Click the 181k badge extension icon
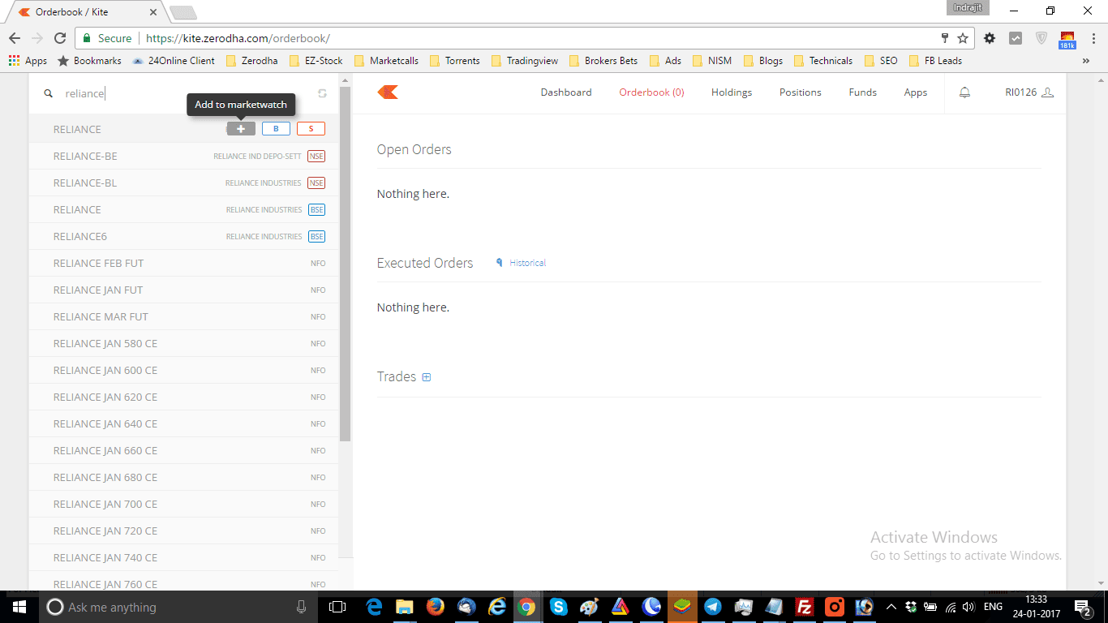 1067,40
